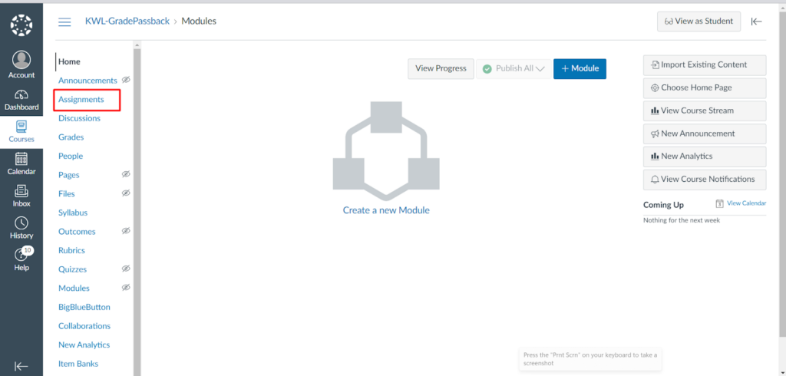Open the History clock icon
This screenshot has height=376, width=786.
21,224
